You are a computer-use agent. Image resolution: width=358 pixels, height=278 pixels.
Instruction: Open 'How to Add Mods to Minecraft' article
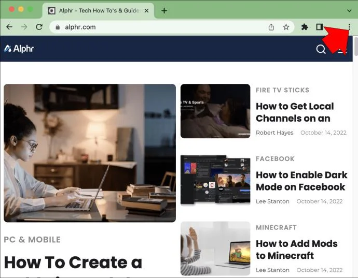pos(296,250)
